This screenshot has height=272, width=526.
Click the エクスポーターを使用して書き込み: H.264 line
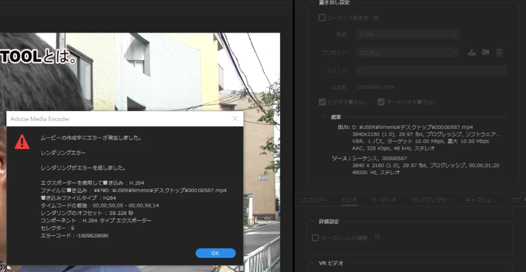[92, 182]
